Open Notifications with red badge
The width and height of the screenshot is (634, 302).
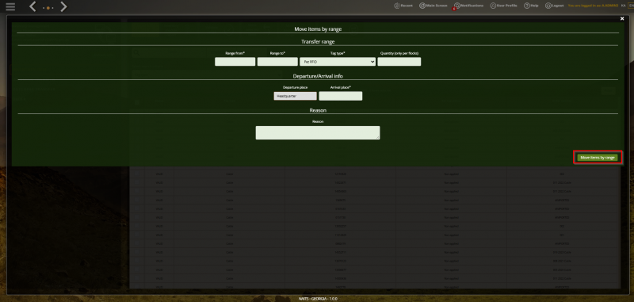[468, 6]
